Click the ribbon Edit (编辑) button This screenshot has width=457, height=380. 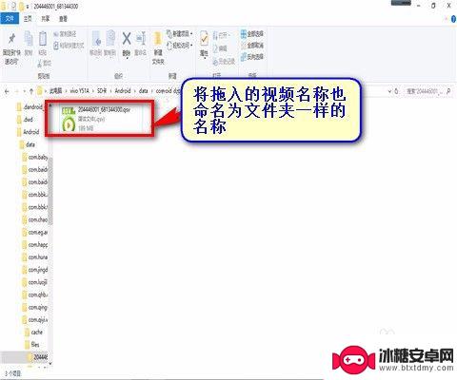tap(220, 48)
